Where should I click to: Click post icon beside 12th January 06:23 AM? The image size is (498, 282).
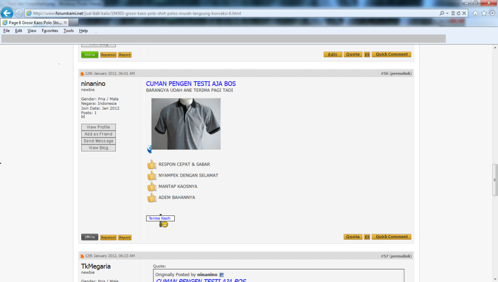coord(82,256)
